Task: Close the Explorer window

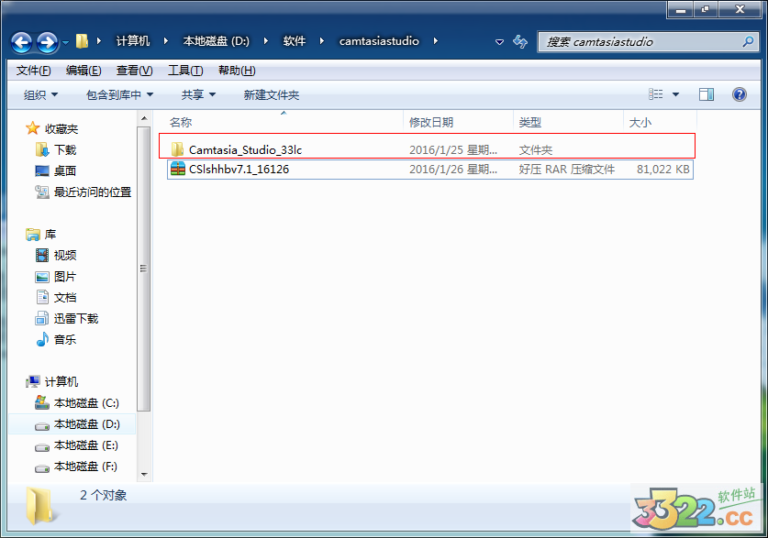Action: pyautogui.click(x=740, y=10)
